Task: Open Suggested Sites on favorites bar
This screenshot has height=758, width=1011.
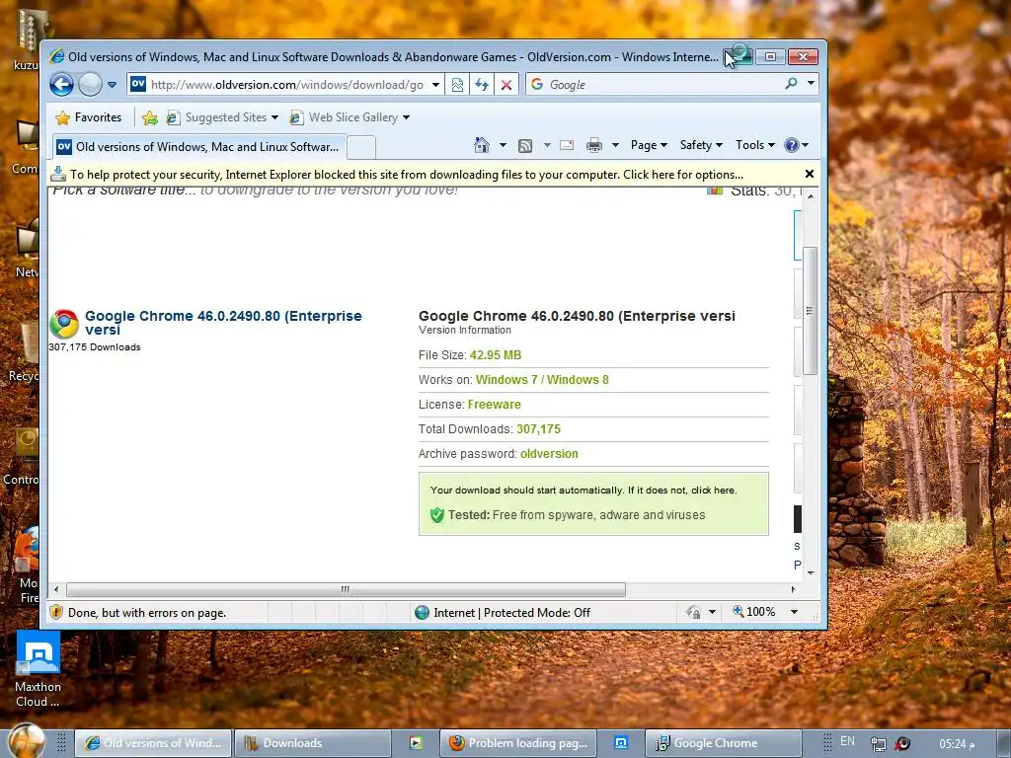Action: tap(222, 117)
